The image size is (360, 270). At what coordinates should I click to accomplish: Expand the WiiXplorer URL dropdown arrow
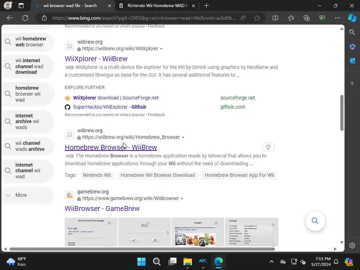[161, 49]
